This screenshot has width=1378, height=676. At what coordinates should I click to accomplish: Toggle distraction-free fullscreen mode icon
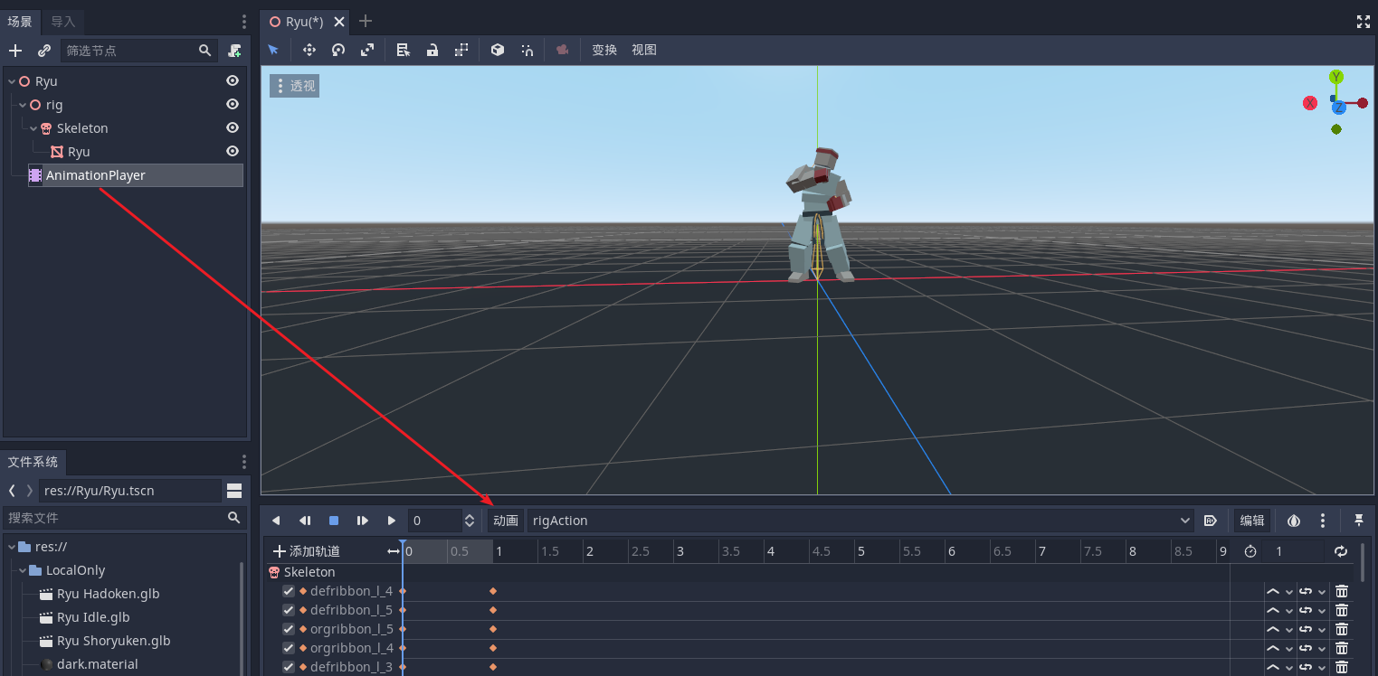(1364, 22)
